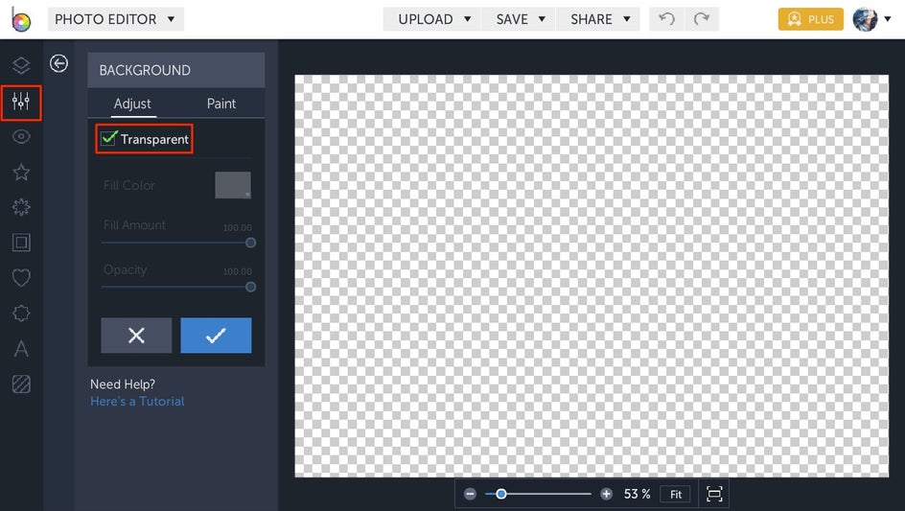Open the Overlays badge icon
Viewport: 905px width, 511px height.
click(x=21, y=314)
